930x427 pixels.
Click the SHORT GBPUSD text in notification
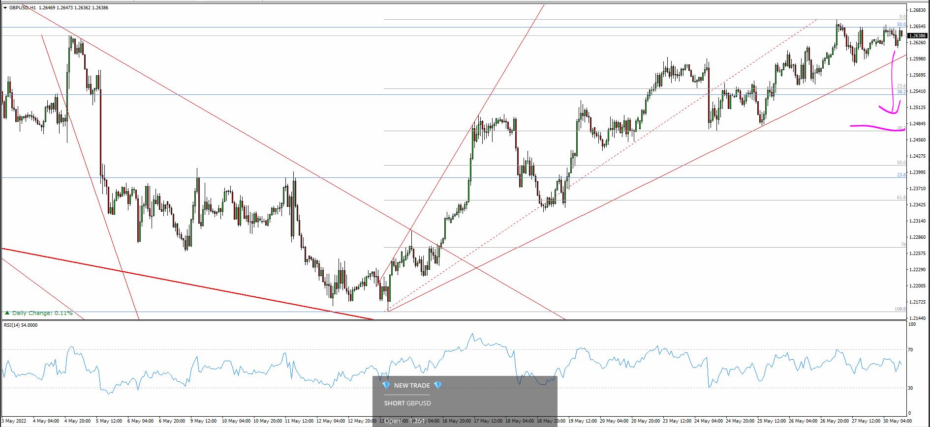(x=407, y=403)
